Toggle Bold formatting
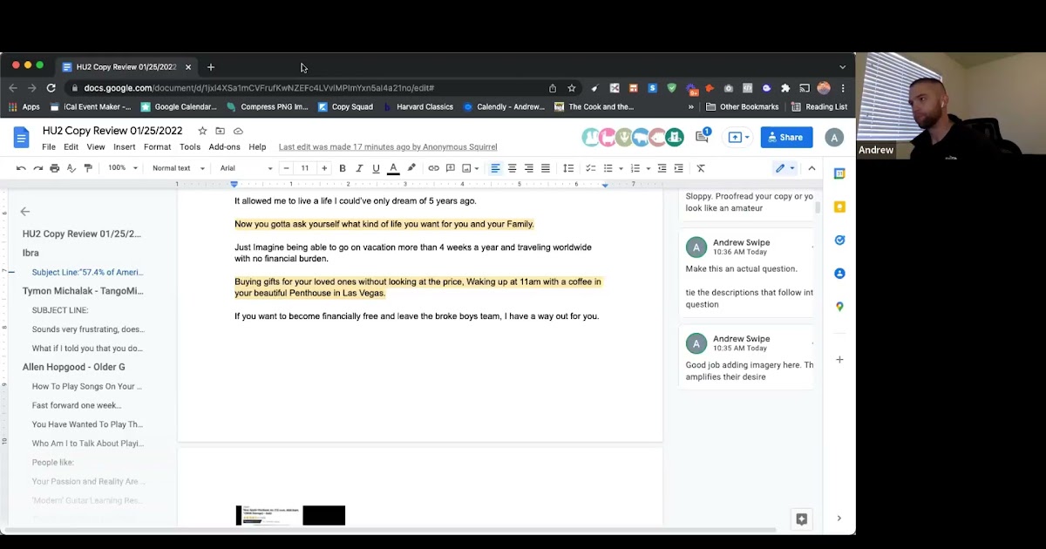1046x549 pixels. [x=343, y=168]
